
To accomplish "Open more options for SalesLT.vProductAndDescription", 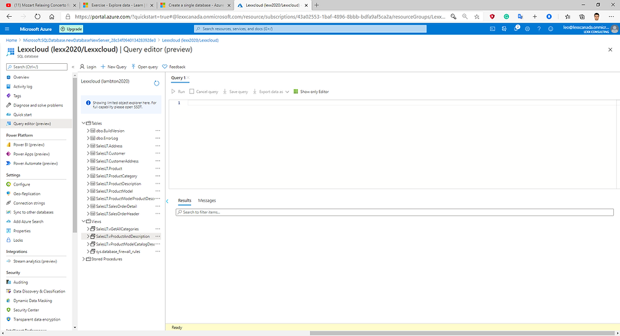I will point(157,236).
